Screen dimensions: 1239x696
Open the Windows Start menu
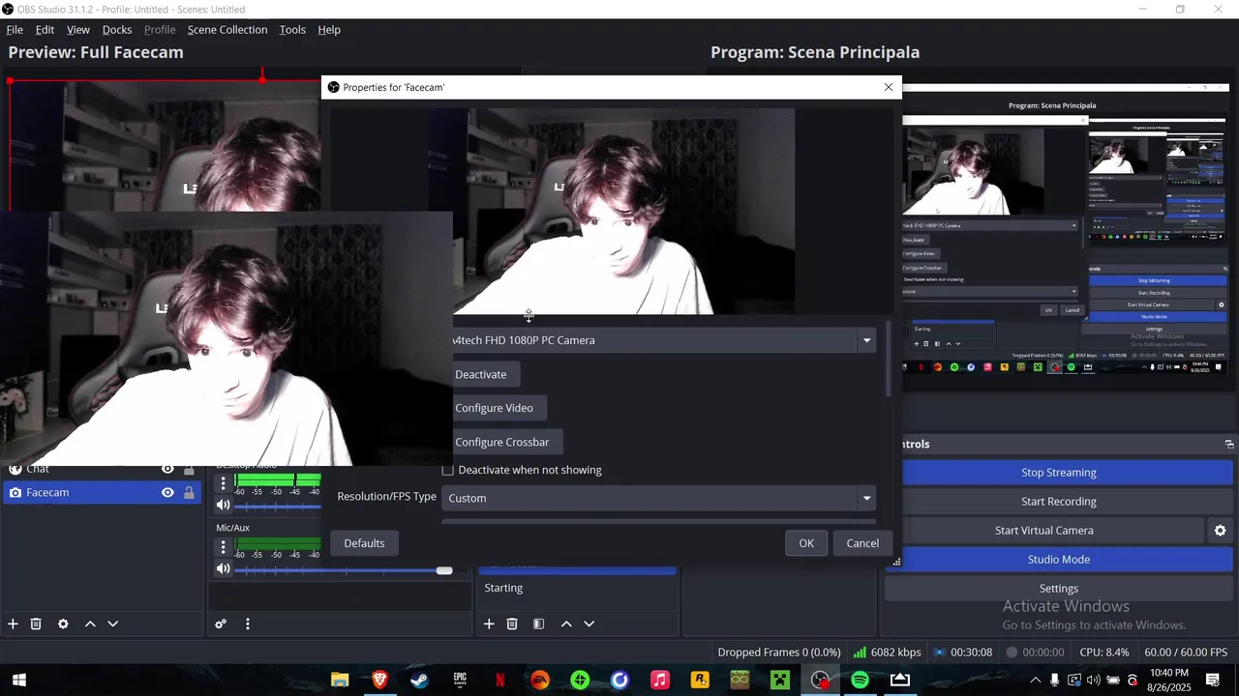pyautogui.click(x=18, y=680)
